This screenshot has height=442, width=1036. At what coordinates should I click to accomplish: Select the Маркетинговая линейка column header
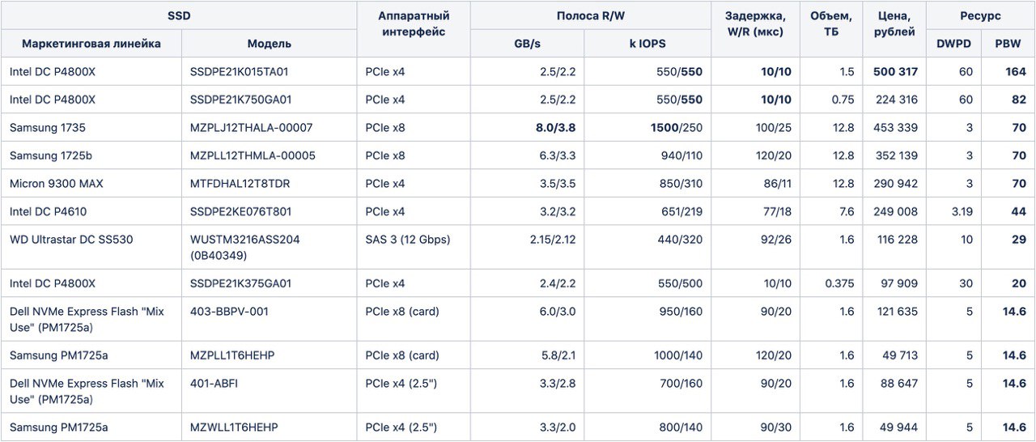[x=91, y=44]
